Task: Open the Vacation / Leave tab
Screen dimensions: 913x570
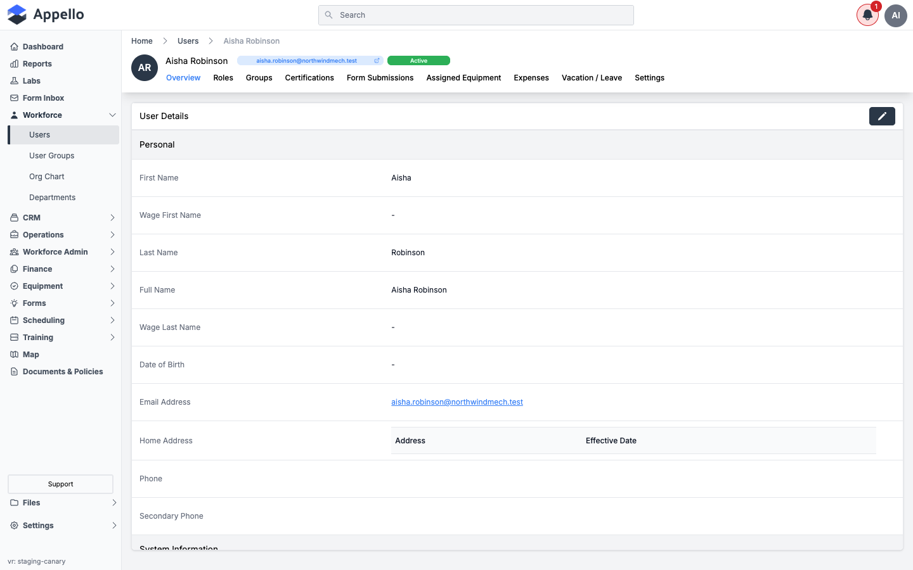Action: click(x=592, y=78)
